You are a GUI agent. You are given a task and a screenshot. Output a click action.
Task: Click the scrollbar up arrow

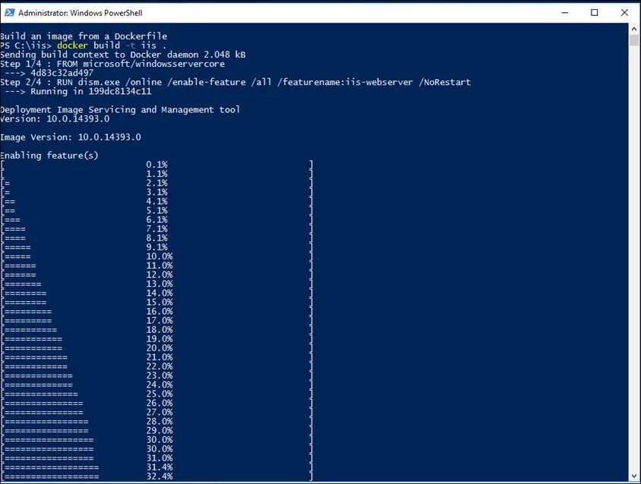click(x=634, y=29)
